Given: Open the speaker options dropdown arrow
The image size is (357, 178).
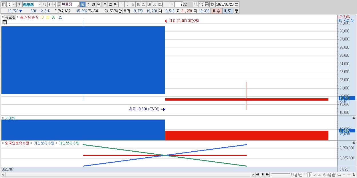Looking at the screenshot, I should (54, 4).
